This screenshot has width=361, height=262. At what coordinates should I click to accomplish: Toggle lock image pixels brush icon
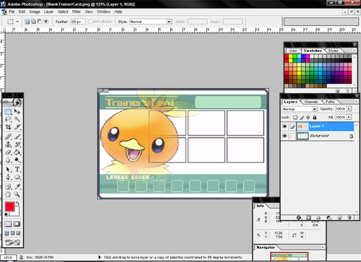pos(301,117)
